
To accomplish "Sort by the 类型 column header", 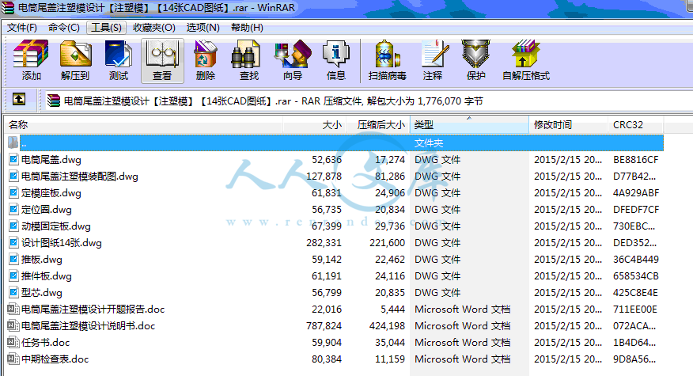I will pyautogui.click(x=469, y=125).
